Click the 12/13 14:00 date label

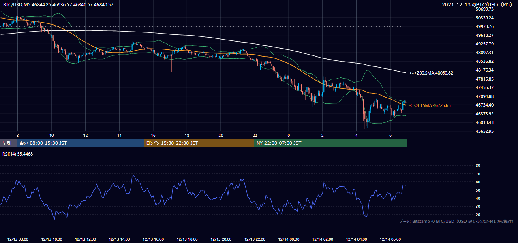[x=119, y=239]
